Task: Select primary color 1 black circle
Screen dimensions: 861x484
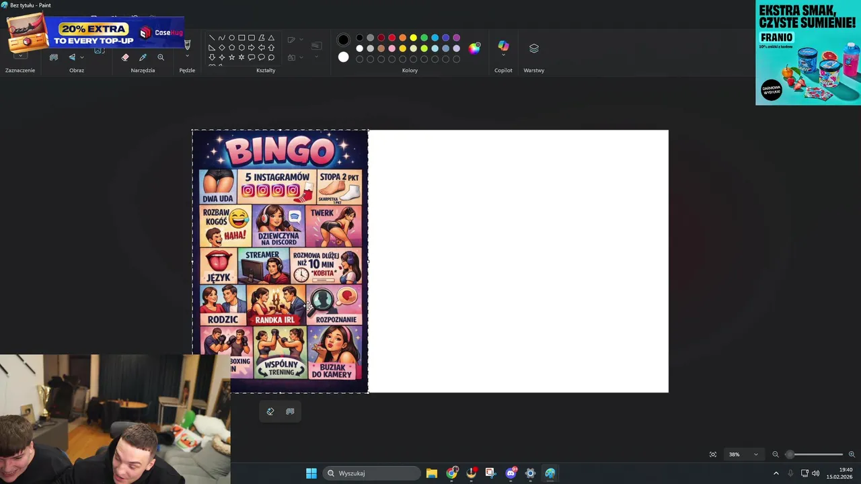Action: pyautogui.click(x=344, y=40)
